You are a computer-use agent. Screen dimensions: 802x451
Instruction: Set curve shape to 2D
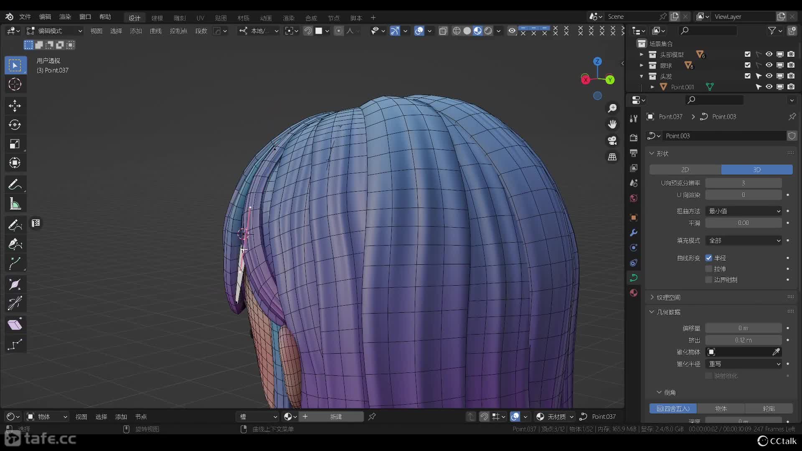(x=685, y=170)
